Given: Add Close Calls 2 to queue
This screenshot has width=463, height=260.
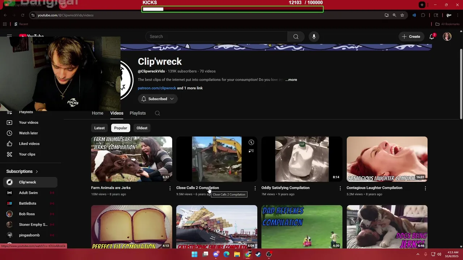Looking at the screenshot, I should point(251,151).
